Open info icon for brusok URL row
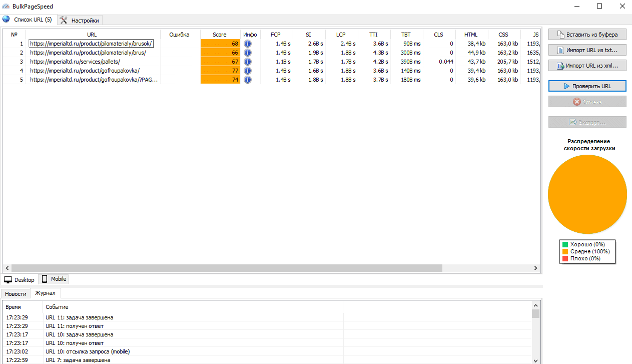Image resolution: width=632 pixels, height=364 pixels. pos(247,44)
